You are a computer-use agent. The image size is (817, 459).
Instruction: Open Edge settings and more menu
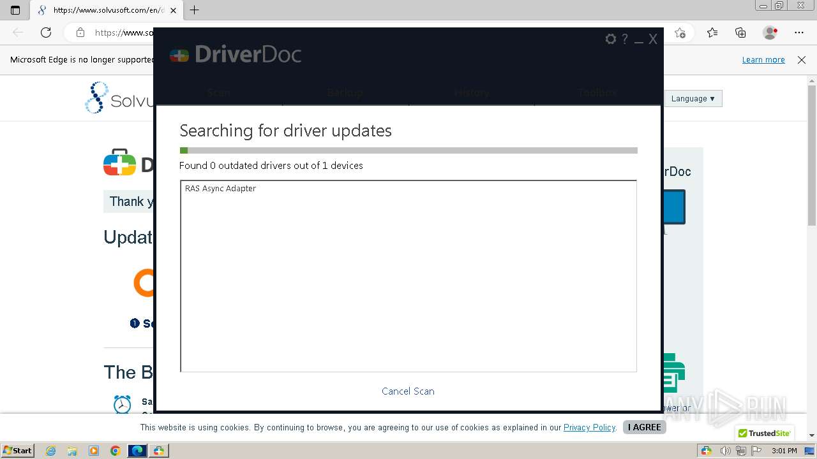pyautogui.click(x=799, y=33)
